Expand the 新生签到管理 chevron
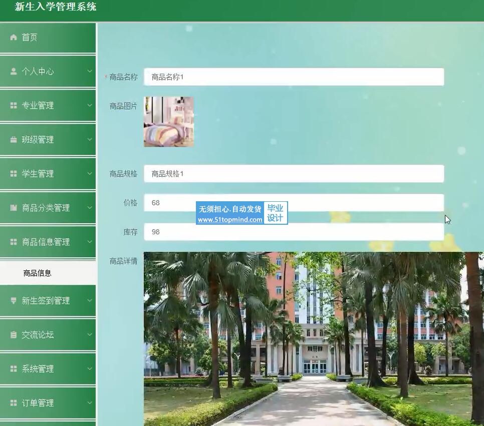The image size is (484, 426). [x=90, y=300]
